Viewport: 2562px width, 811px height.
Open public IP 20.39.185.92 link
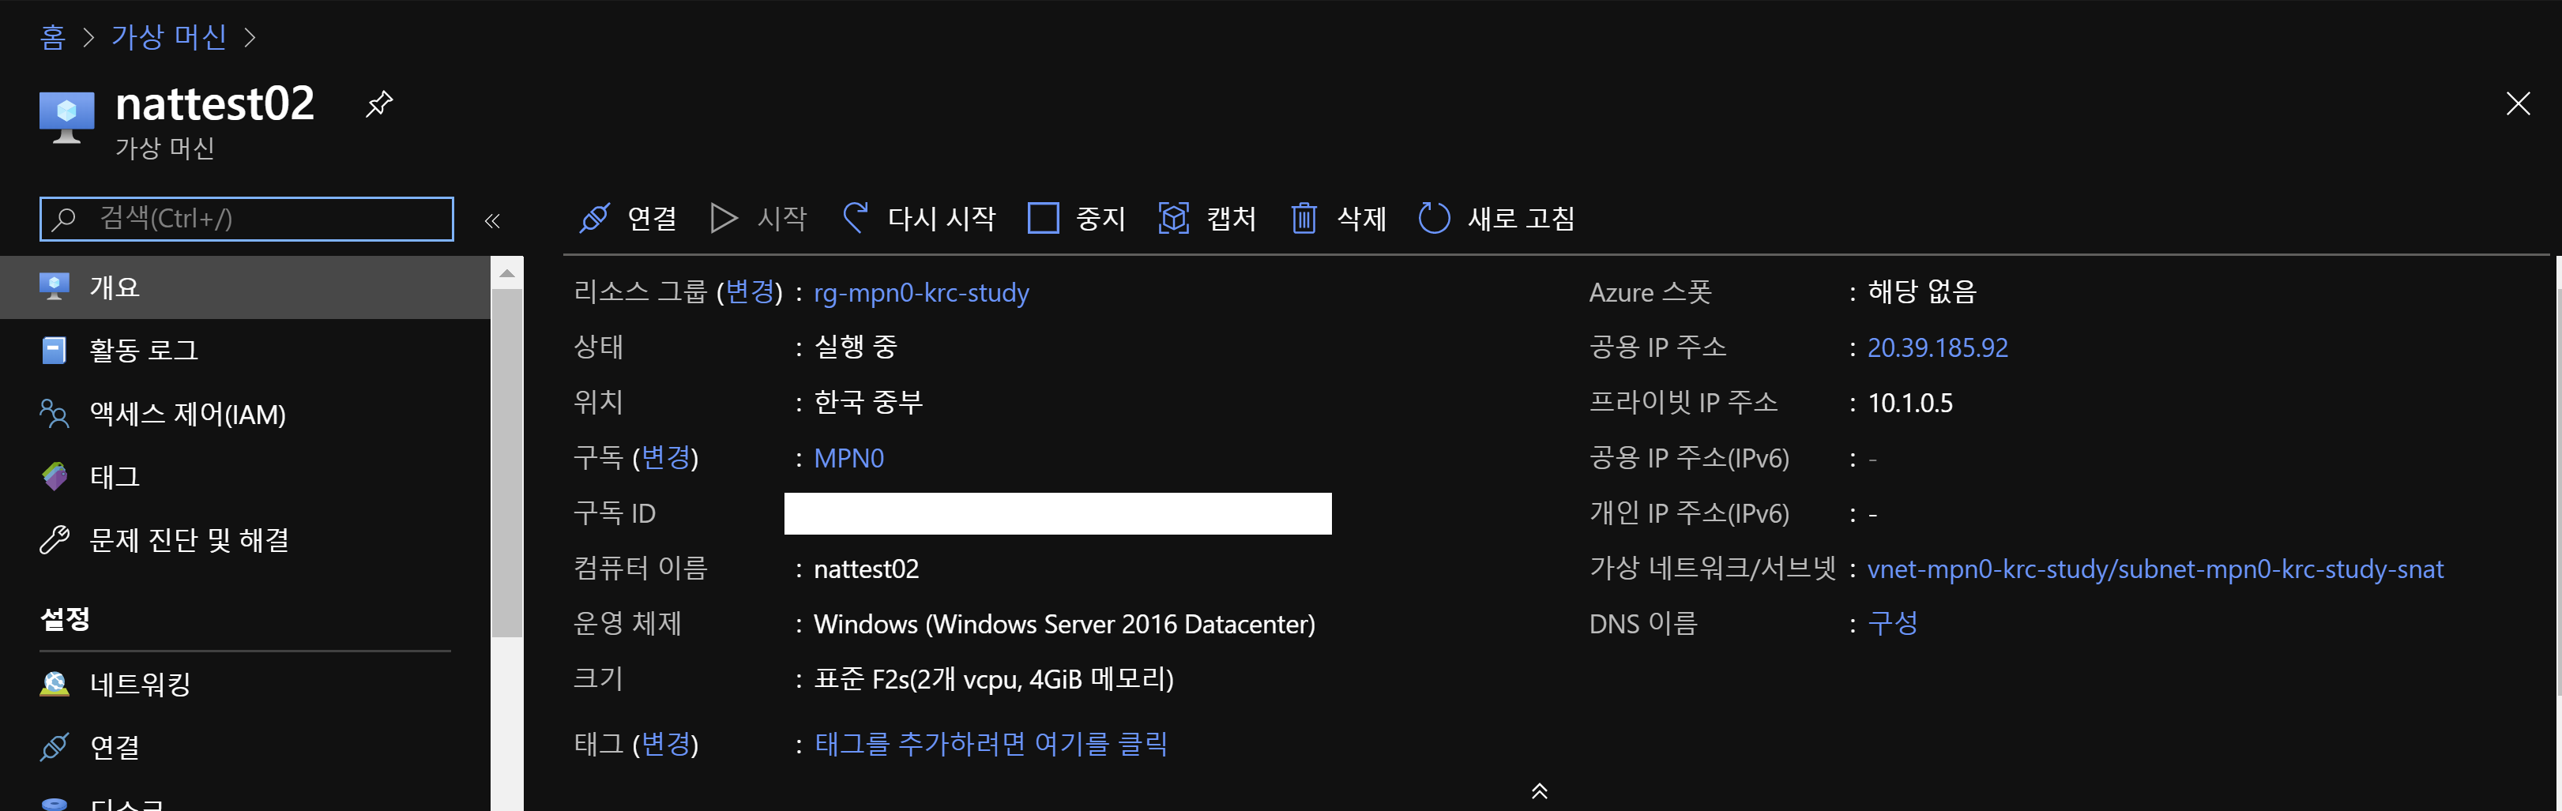pos(1937,348)
